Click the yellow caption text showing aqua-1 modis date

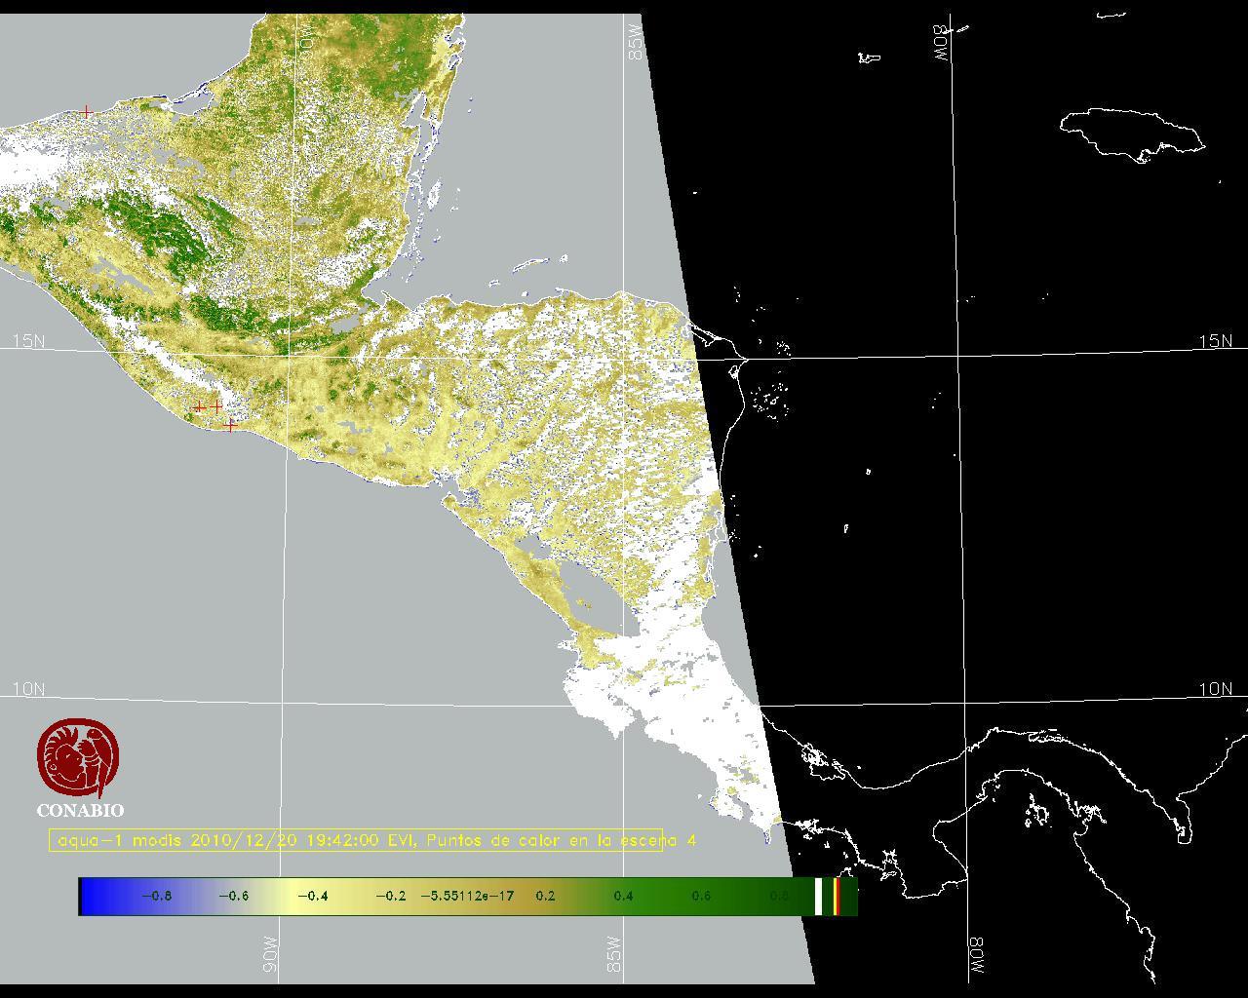[376, 840]
